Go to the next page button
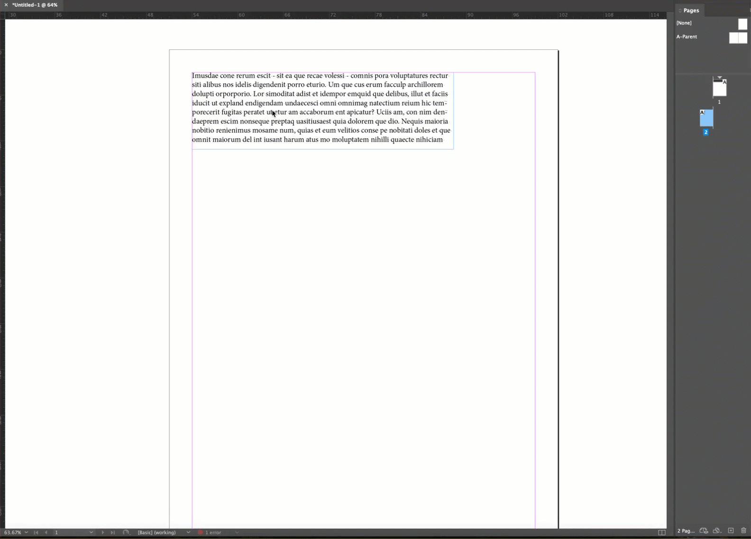Image resolution: width=751 pixels, height=539 pixels. 103,532
